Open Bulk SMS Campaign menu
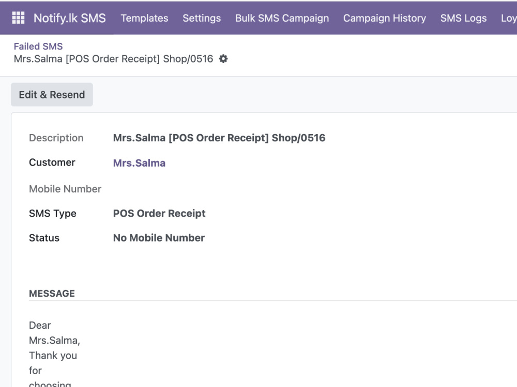This screenshot has height=387, width=517. coord(282,18)
